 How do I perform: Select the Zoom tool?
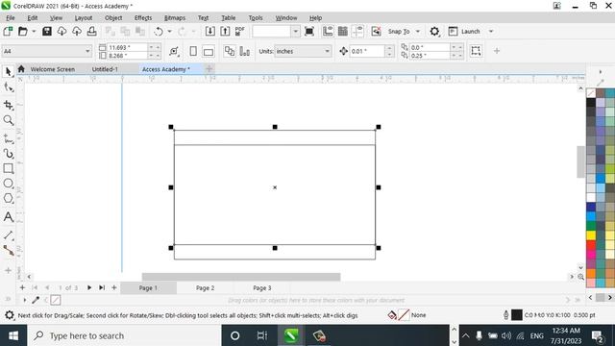coord(9,120)
